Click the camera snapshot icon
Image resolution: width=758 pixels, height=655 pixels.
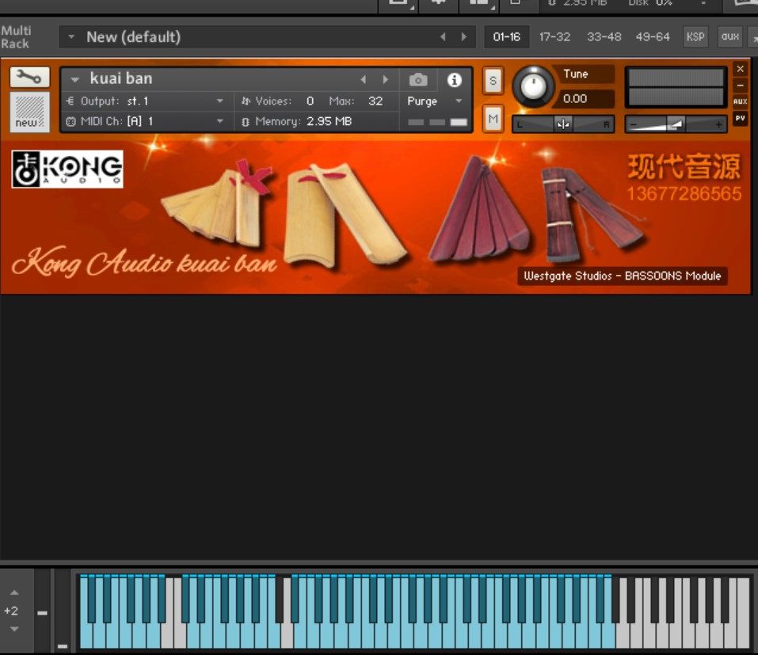tap(418, 80)
